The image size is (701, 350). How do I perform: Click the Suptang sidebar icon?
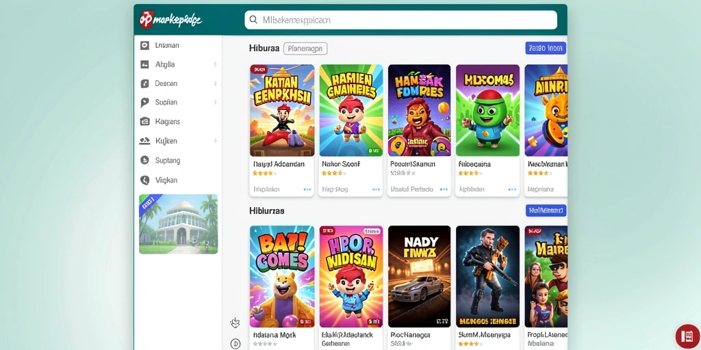144,160
